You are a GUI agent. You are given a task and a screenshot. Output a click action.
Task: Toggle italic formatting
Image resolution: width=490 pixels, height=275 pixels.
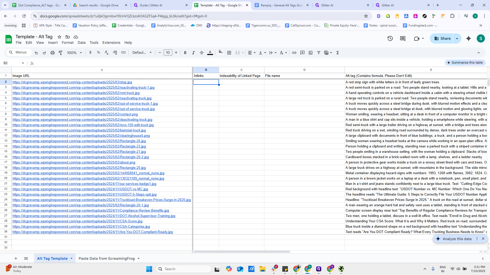(x=193, y=53)
